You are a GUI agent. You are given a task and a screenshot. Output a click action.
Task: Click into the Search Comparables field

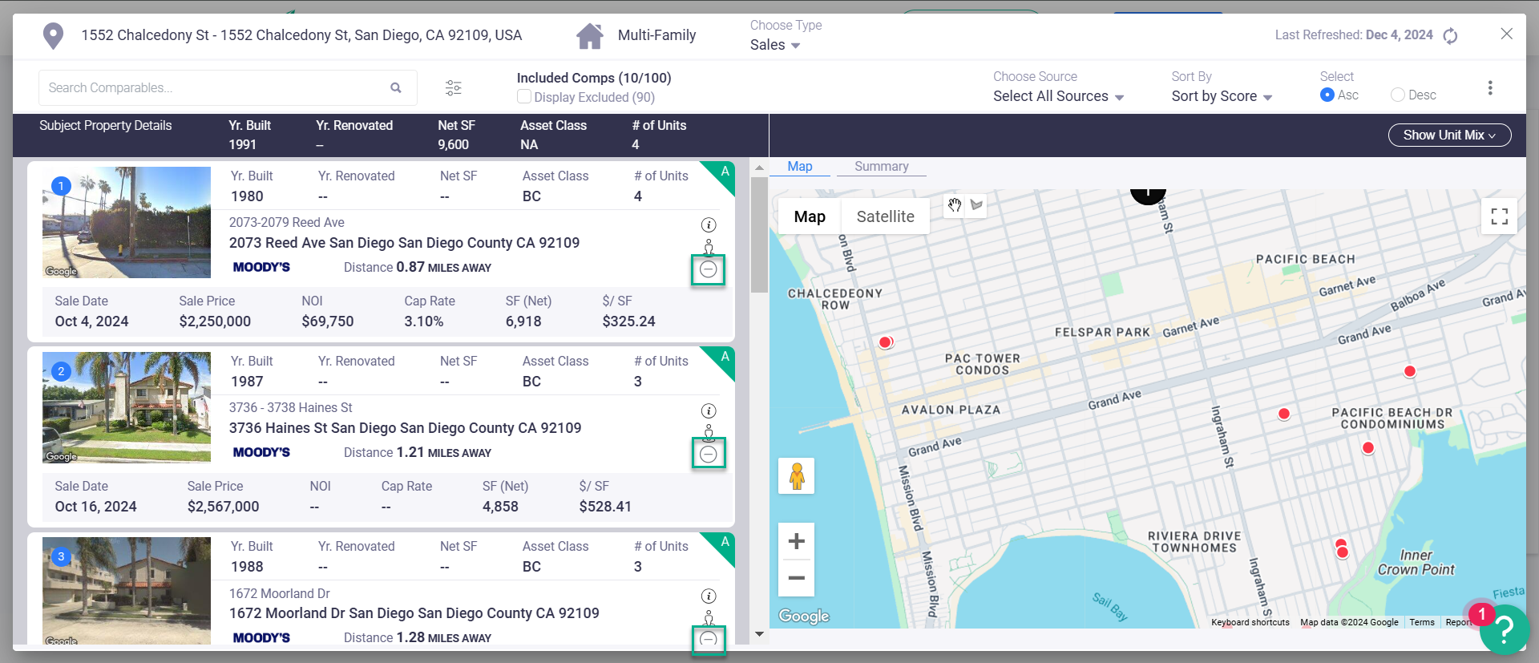228,87
